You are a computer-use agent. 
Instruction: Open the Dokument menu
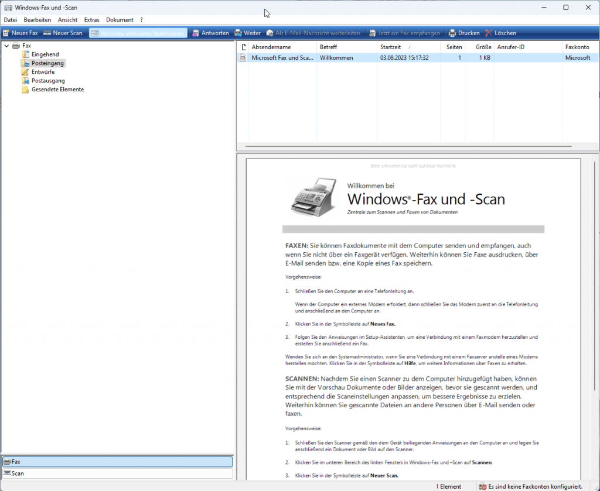pyautogui.click(x=119, y=19)
